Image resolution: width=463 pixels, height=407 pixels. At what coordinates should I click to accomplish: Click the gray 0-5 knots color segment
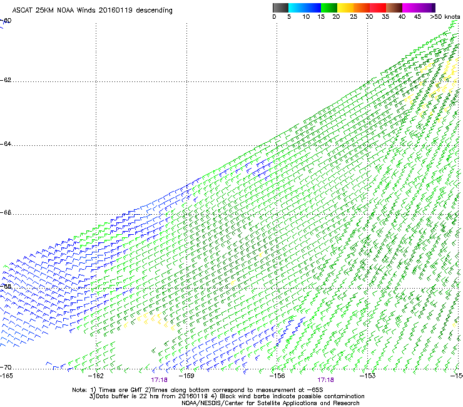(280, 8)
